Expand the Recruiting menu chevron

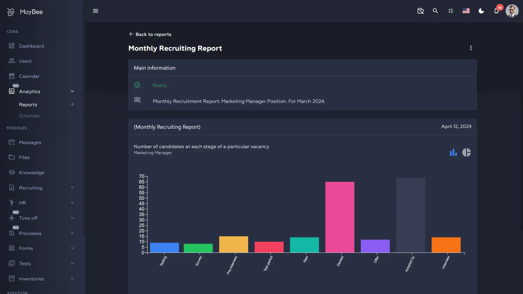coord(72,188)
